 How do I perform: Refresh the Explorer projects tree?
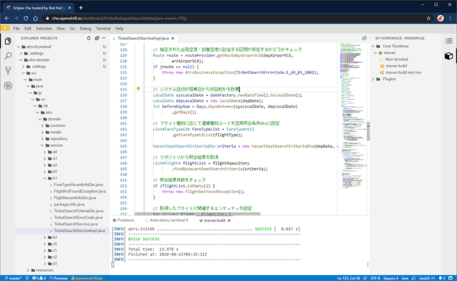coord(89,38)
